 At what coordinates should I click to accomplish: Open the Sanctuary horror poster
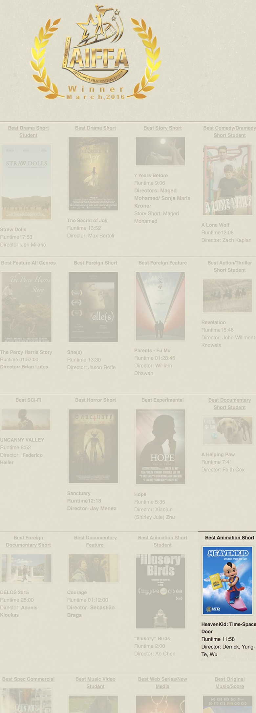(x=93, y=446)
